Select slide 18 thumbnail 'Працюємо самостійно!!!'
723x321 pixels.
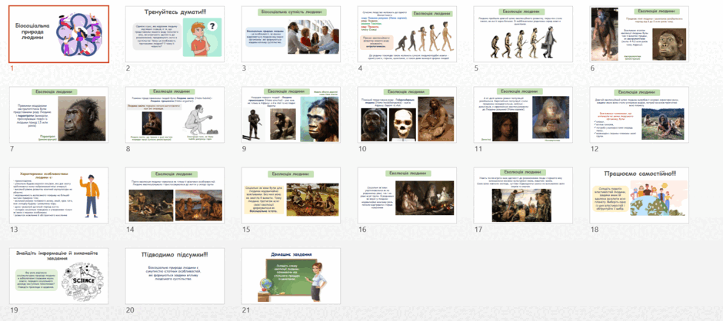pos(639,195)
